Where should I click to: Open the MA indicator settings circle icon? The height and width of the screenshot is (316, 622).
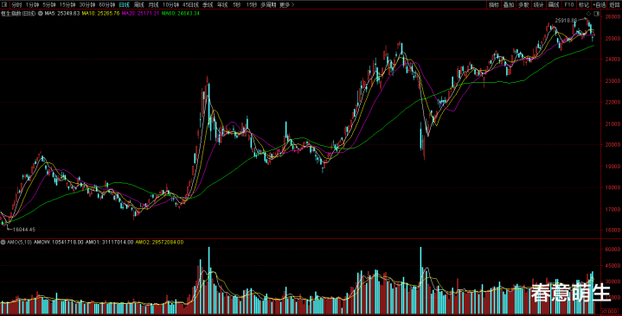(x=40, y=14)
